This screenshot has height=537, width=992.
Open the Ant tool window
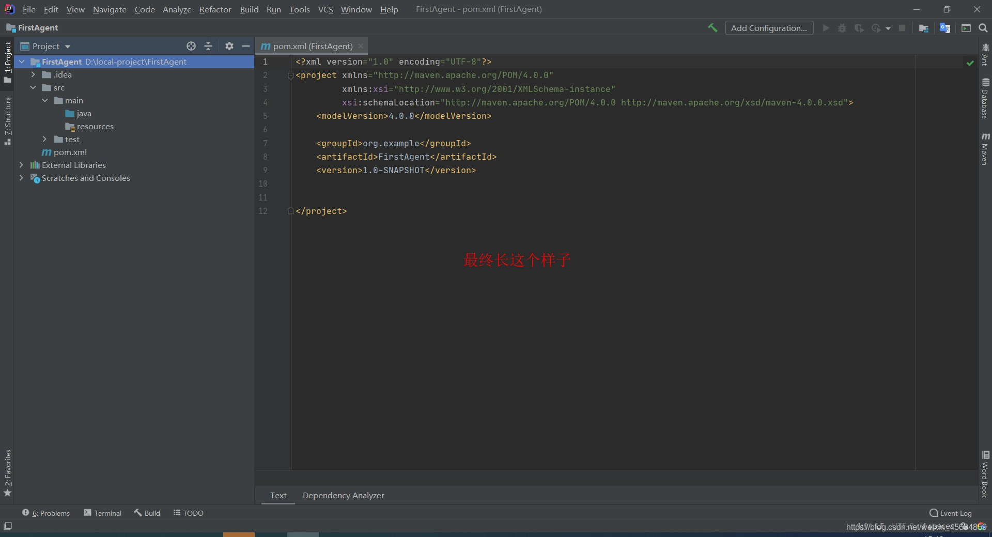click(x=985, y=54)
